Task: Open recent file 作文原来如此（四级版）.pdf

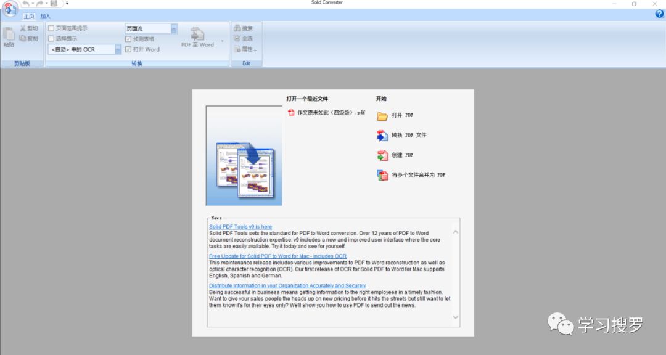Action: [x=331, y=113]
